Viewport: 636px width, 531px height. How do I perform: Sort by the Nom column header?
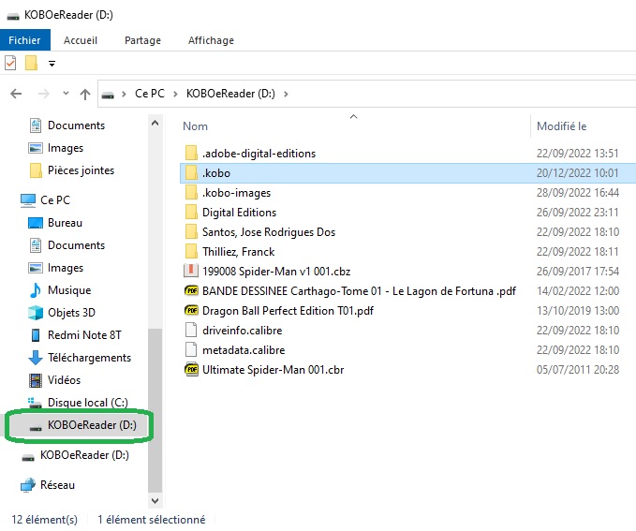point(195,126)
